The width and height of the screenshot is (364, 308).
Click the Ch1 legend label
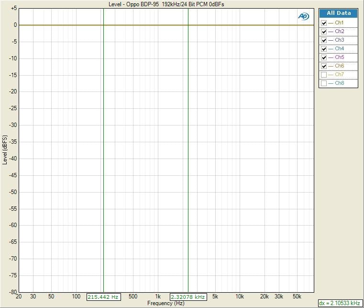pyautogui.click(x=339, y=23)
